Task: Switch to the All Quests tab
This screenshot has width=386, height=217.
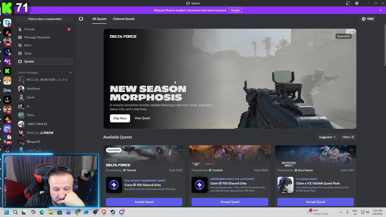Action: [99, 19]
